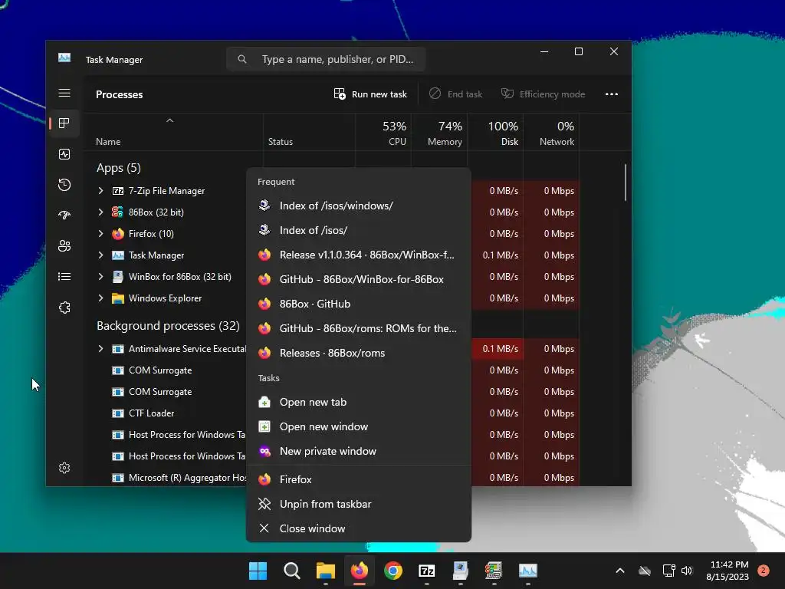Open the Performance sidebar icon
785x589 pixels.
coord(64,154)
